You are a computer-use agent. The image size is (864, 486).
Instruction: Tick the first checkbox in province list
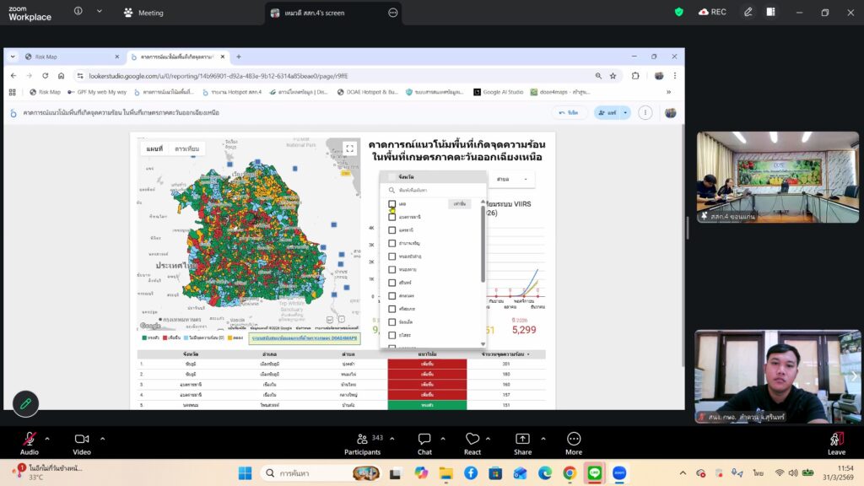[392, 204]
